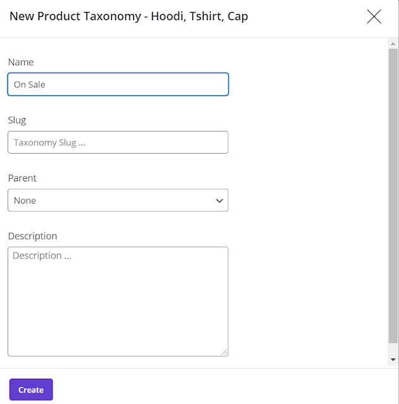Click the Slug field label

(x=17, y=120)
